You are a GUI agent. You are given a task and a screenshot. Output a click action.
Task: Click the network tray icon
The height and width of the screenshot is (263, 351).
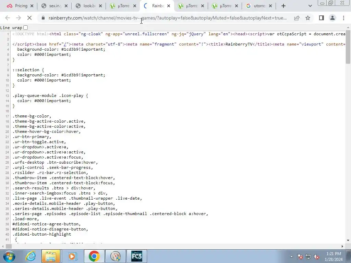tap(308, 256)
